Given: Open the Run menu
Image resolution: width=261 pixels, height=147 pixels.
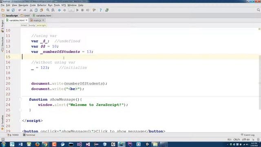Looking at the screenshot, I should [x=50, y=5].
